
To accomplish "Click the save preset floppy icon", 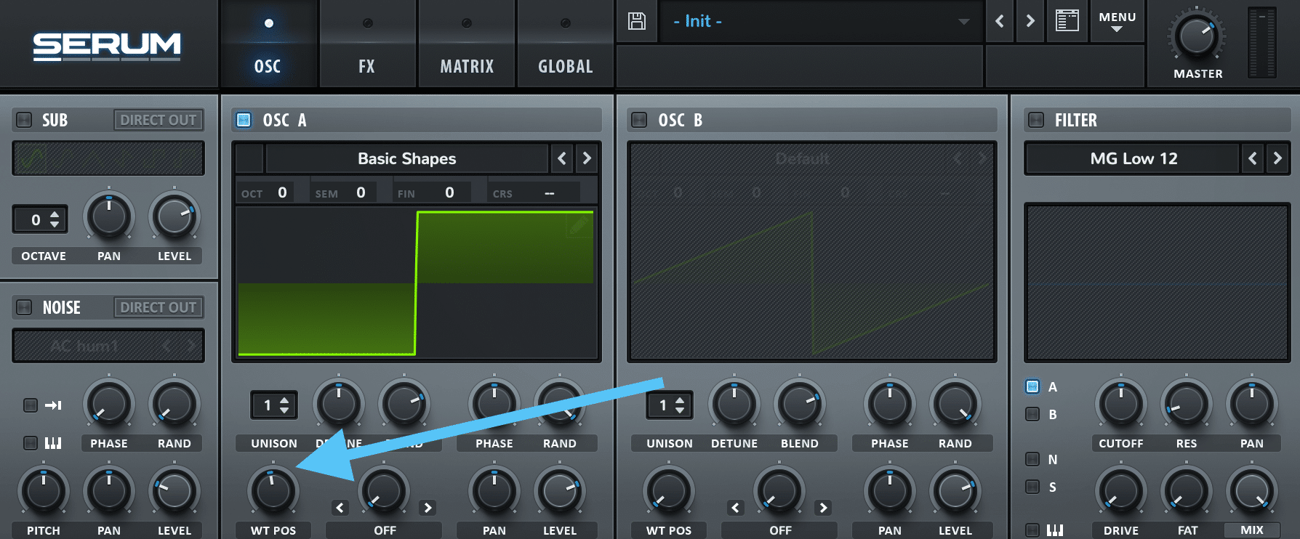I will pos(637,21).
